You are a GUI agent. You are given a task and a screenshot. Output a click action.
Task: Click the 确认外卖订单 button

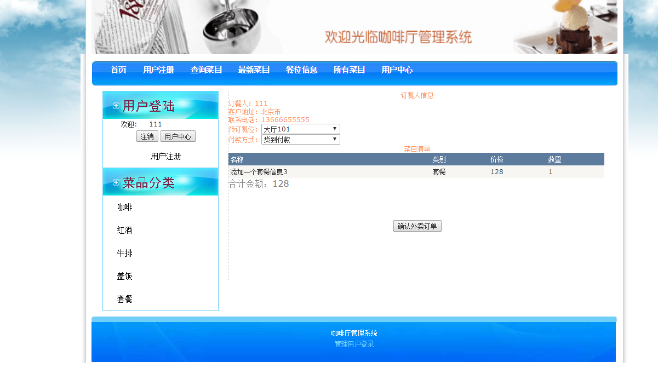coord(417,226)
